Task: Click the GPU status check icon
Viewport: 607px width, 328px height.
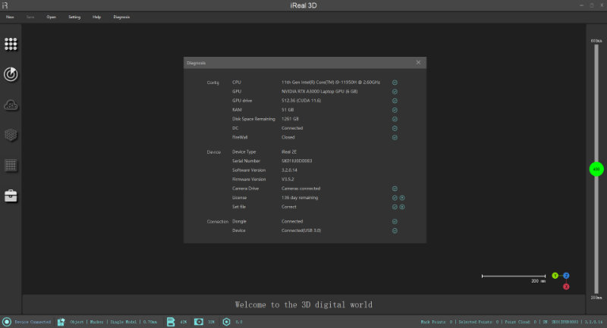Action: [395, 92]
